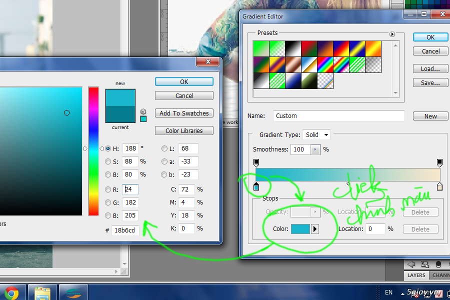Click the stop Color swatch

300,229
